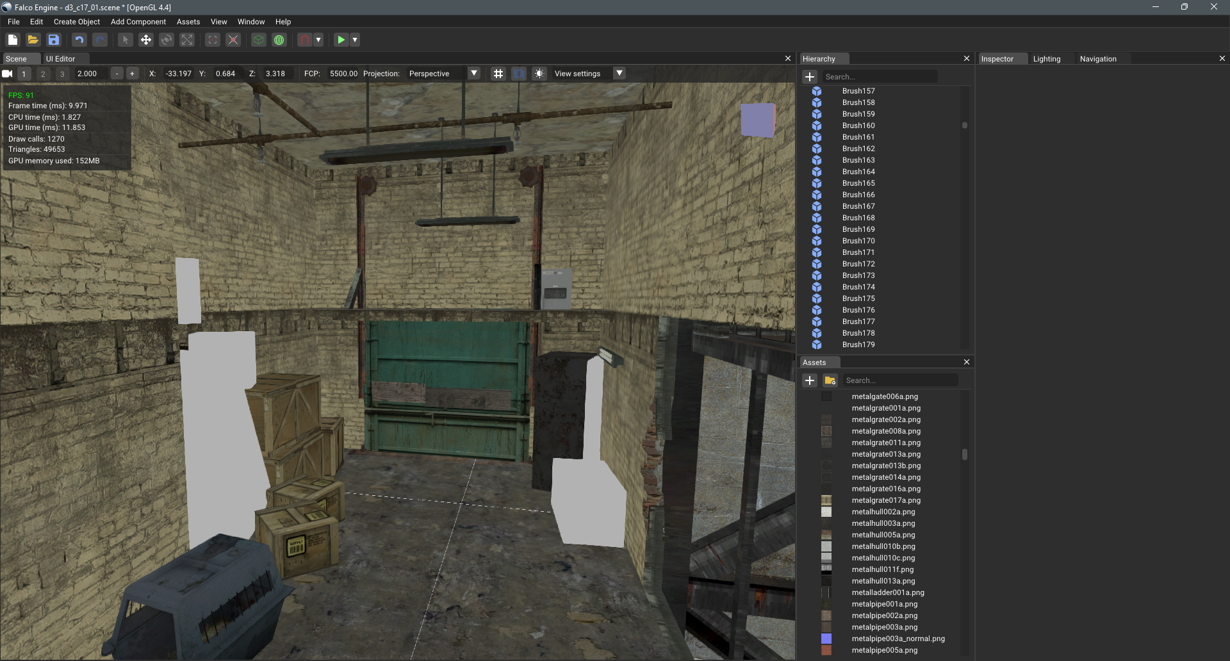Select the pointer selection tool

[126, 40]
